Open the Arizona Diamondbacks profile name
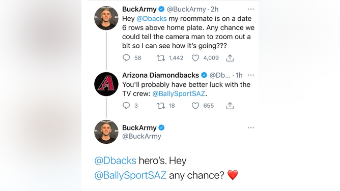Screen dimensions: 340x191 point(160,75)
